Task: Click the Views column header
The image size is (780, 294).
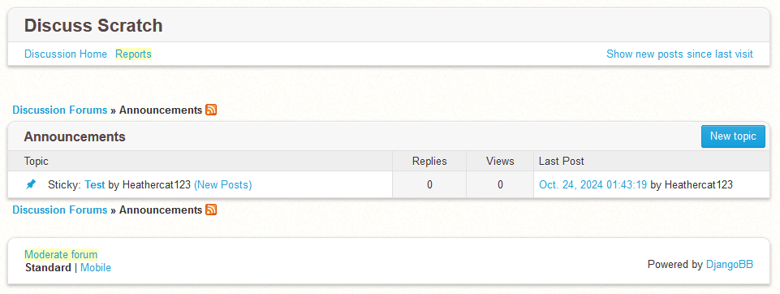Action: pyautogui.click(x=500, y=161)
